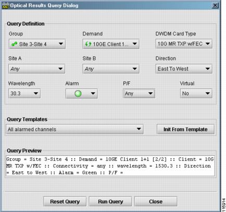Click the 'DWDM Card Type' label
Screen dimensions: 226x212
click(x=175, y=34)
